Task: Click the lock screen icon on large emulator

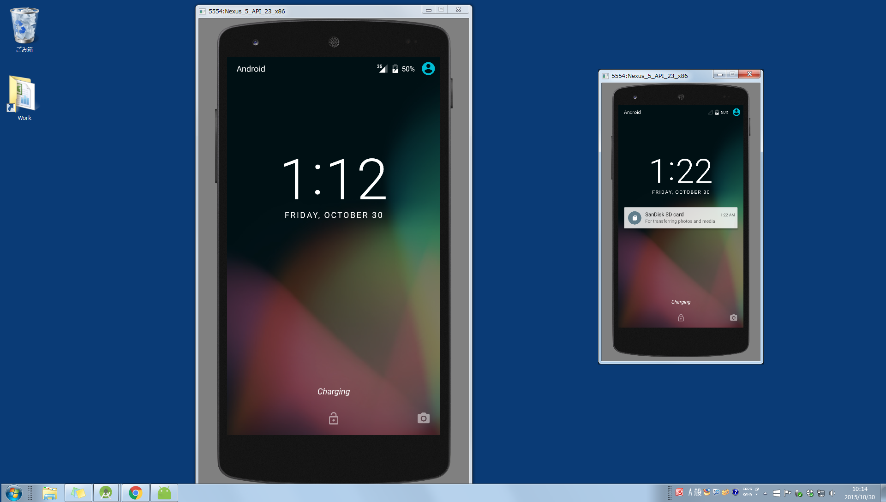Action: tap(334, 418)
